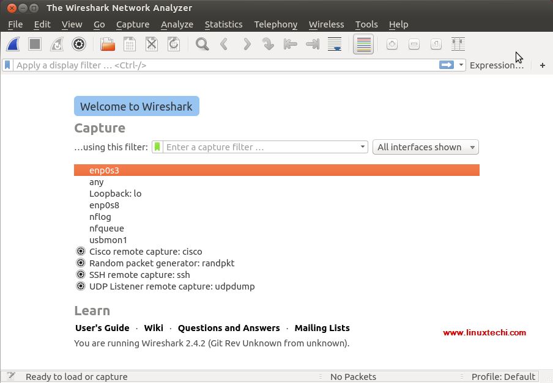The width and height of the screenshot is (553, 383).
Task: Open the User's Guide link
Action: tap(102, 327)
